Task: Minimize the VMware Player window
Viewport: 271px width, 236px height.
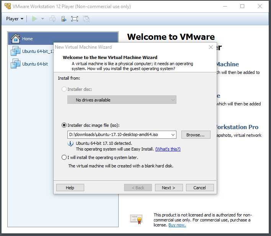Action: click(x=225, y=7)
